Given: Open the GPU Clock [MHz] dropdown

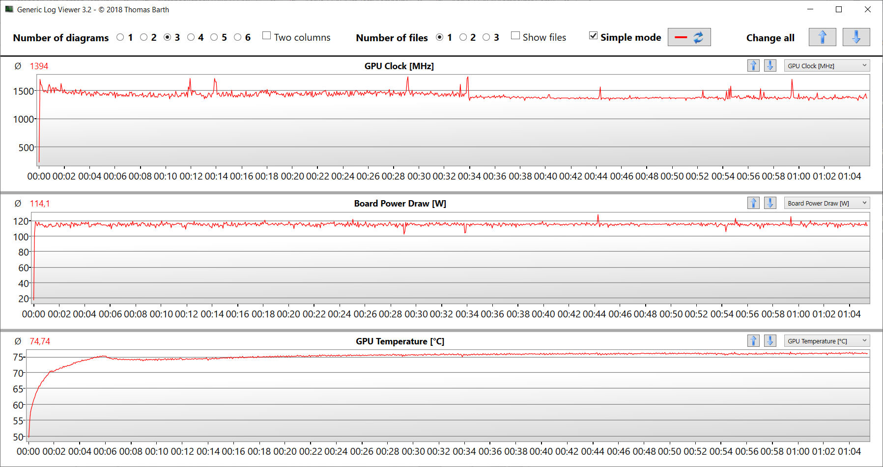Looking at the screenshot, I should (x=826, y=66).
